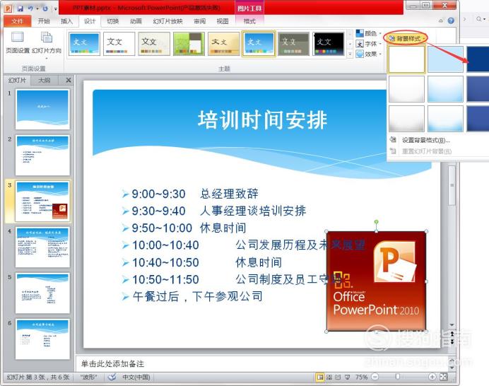This screenshot has width=489, height=386.
Task: Apply light blue solid background style swatch
Action: coord(445,59)
